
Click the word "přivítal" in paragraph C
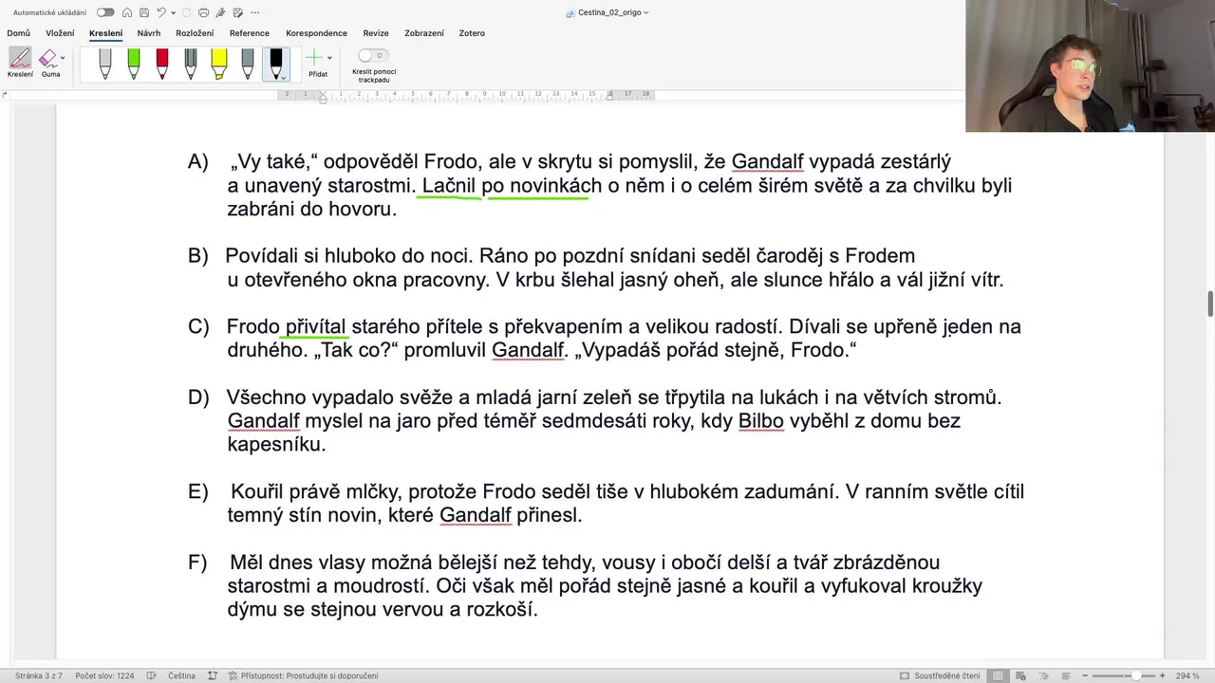point(315,326)
